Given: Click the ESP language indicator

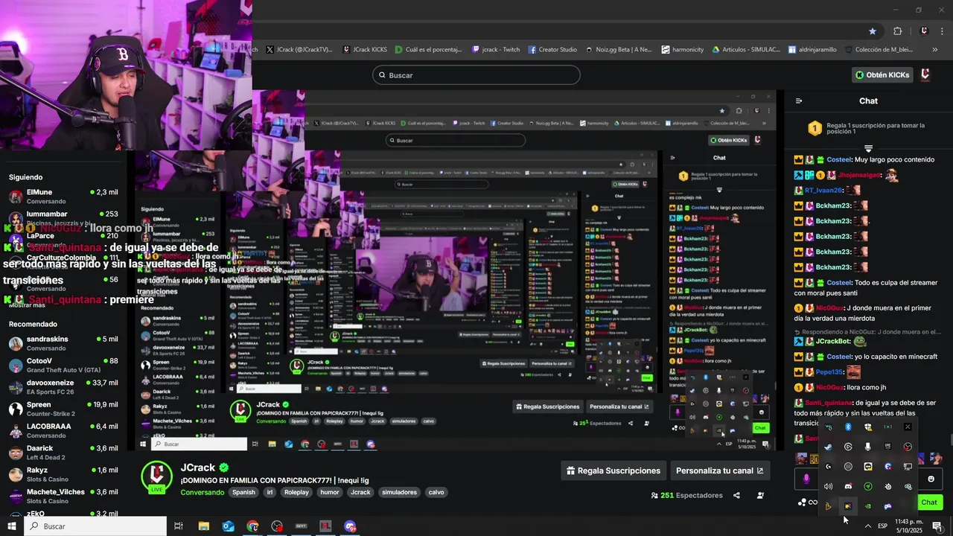Looking at the screenshot, I should pyautogui.click(x=882, y=526).
